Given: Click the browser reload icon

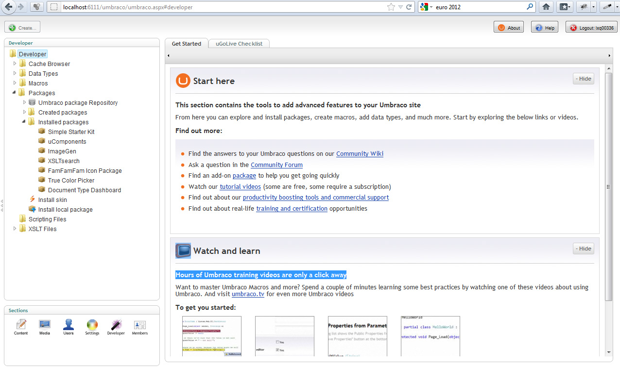Looking at the screenshot, I should pyautogui.click(x=409, y=7).
